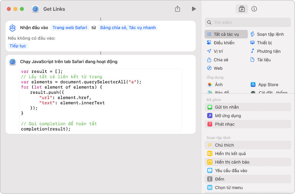295x194 pixels.
Task: Choose the Ảnh app actions
Action: (x=215, y=85)
